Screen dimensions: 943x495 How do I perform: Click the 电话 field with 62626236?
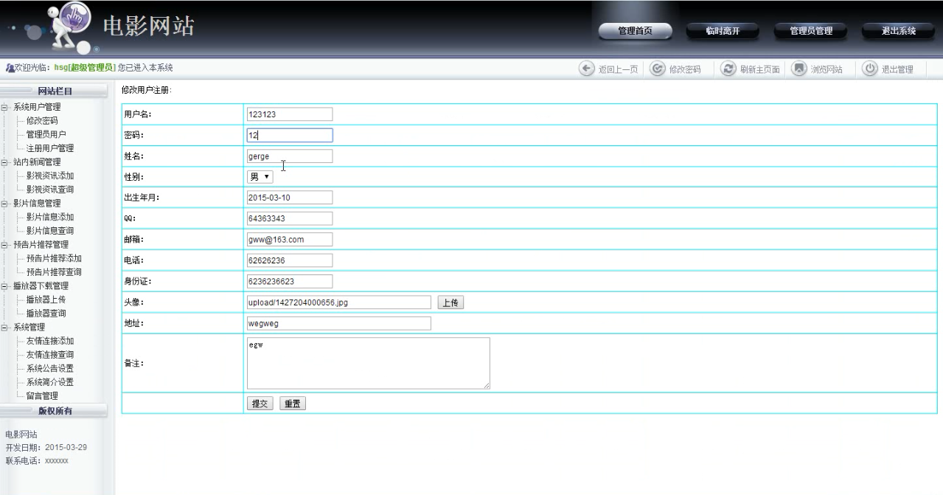tap(290, 260)
